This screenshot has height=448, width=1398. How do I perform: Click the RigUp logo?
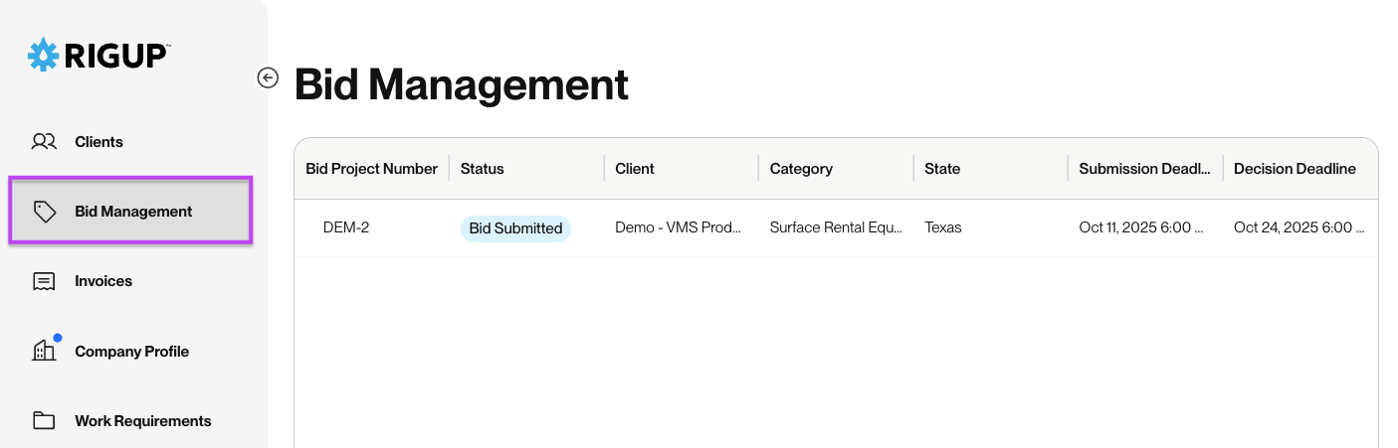coord(99,55)
